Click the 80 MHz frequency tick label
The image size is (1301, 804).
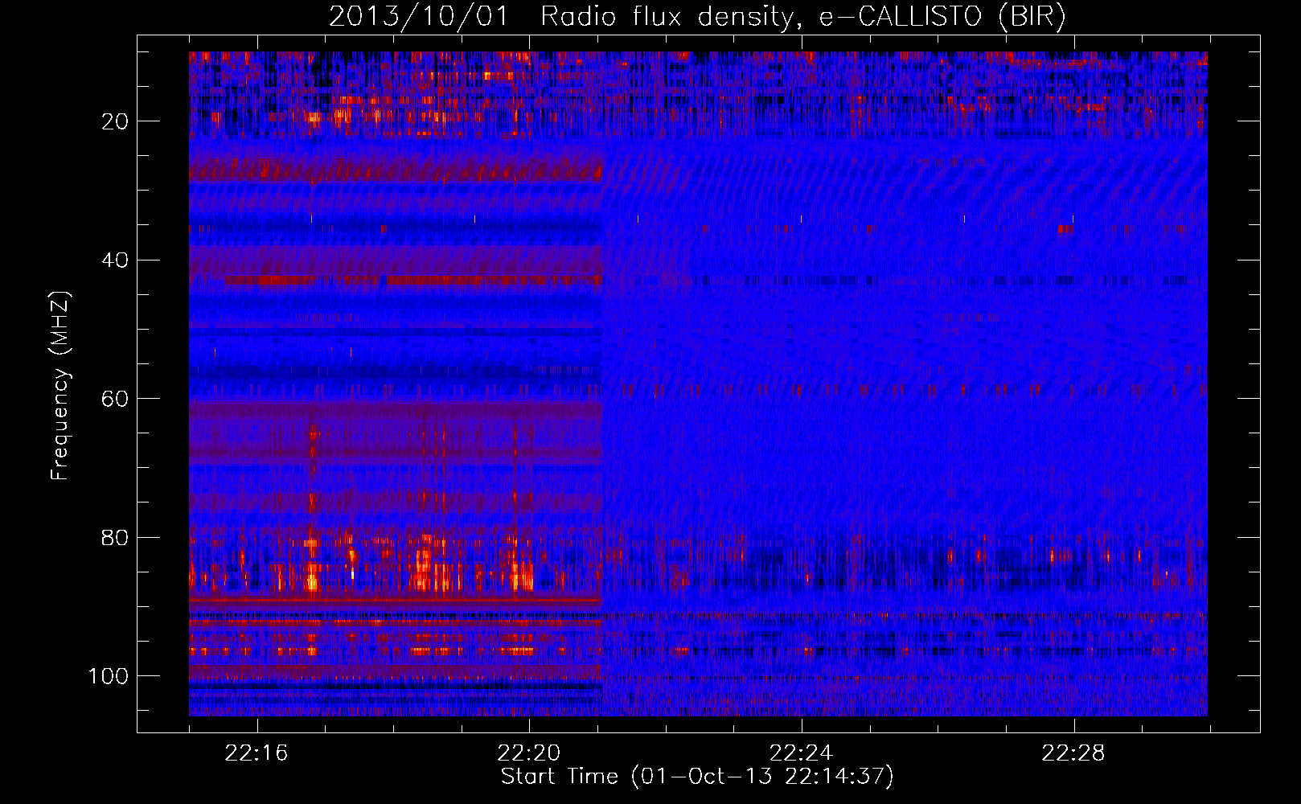tap(116, 537)
